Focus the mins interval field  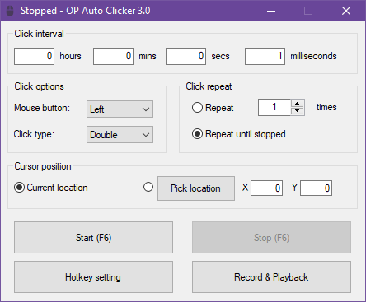(x=113, y=56)
